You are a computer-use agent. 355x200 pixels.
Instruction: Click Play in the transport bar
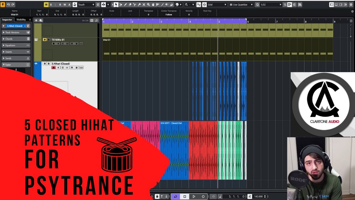pyautogui.click(x=194, y=196)
